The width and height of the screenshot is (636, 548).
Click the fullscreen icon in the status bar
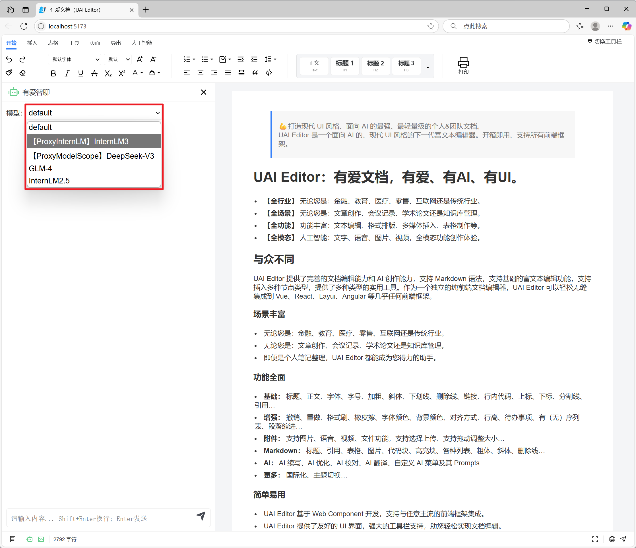coord(595,539)
